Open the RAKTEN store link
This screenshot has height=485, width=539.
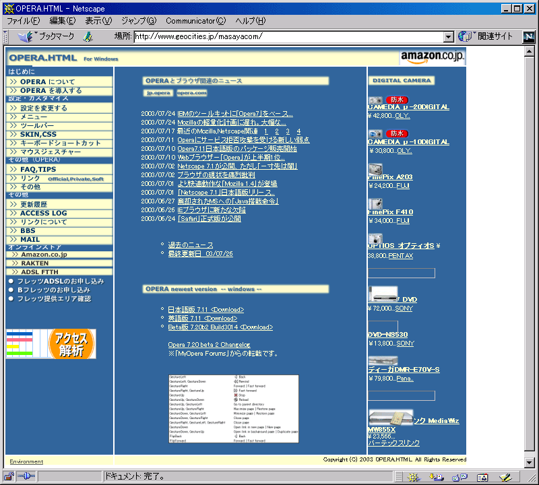click(x=59, y=263)
